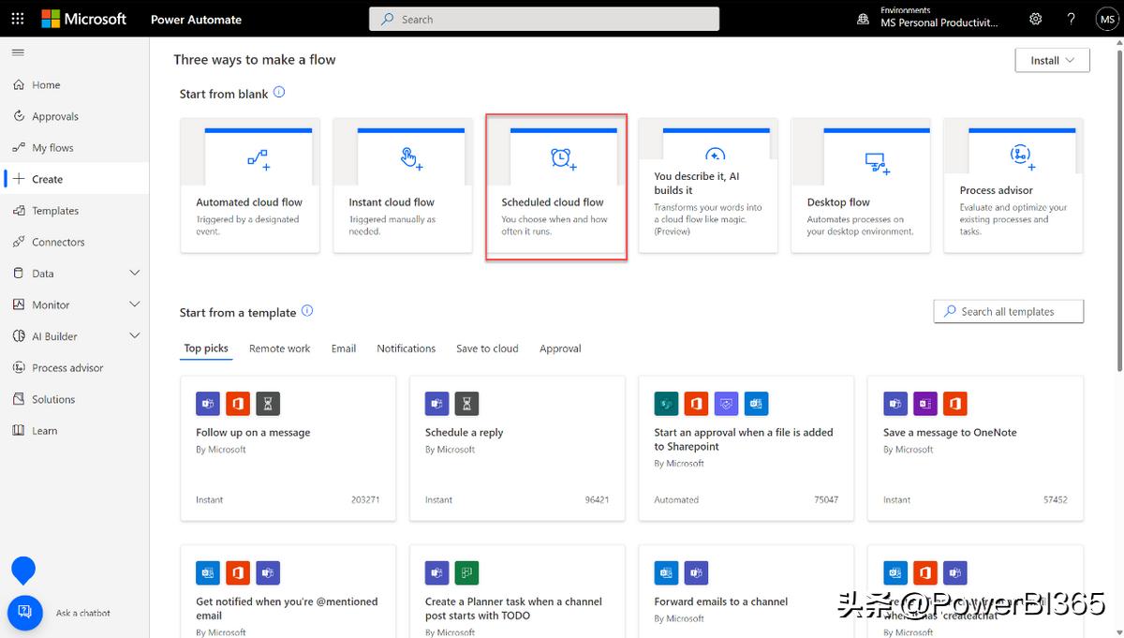Click inside the top Search field
Image resolution: width=1124 pixels, height=638 pixels.
point(543,18)
